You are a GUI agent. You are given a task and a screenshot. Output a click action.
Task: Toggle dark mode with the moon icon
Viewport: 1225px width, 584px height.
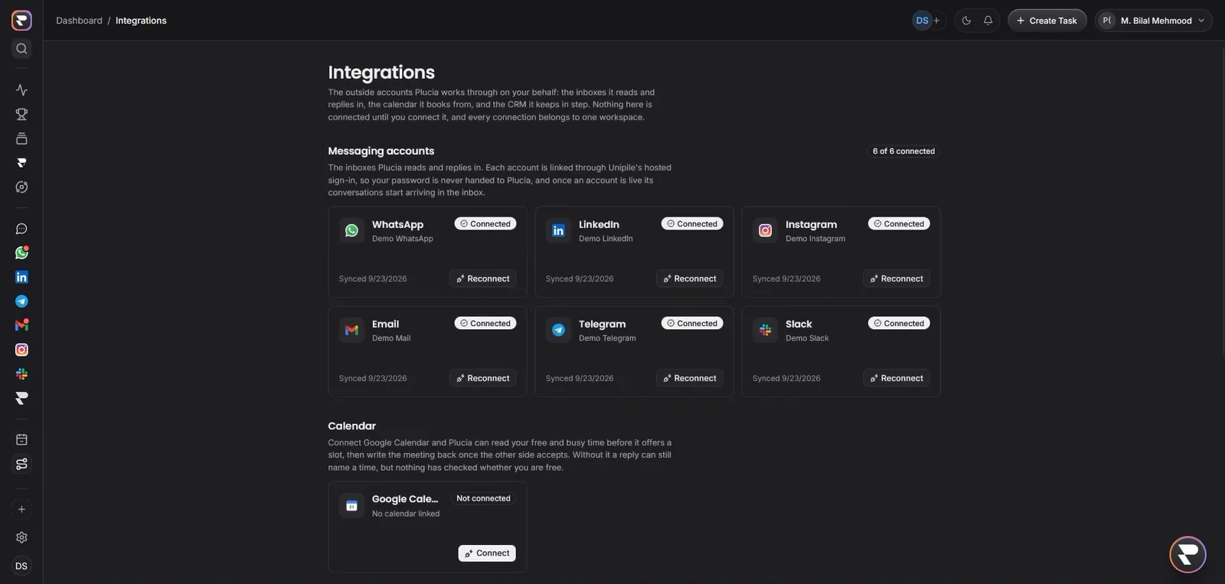coord(966,21)
